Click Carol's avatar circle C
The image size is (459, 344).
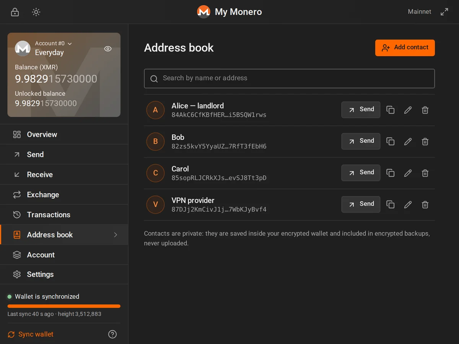point(155,173)
